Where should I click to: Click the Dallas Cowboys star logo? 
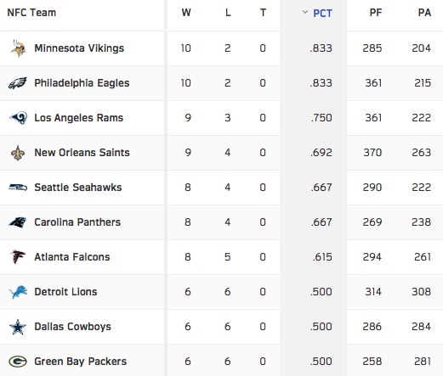pyautogui.click(x=18, y=327)
